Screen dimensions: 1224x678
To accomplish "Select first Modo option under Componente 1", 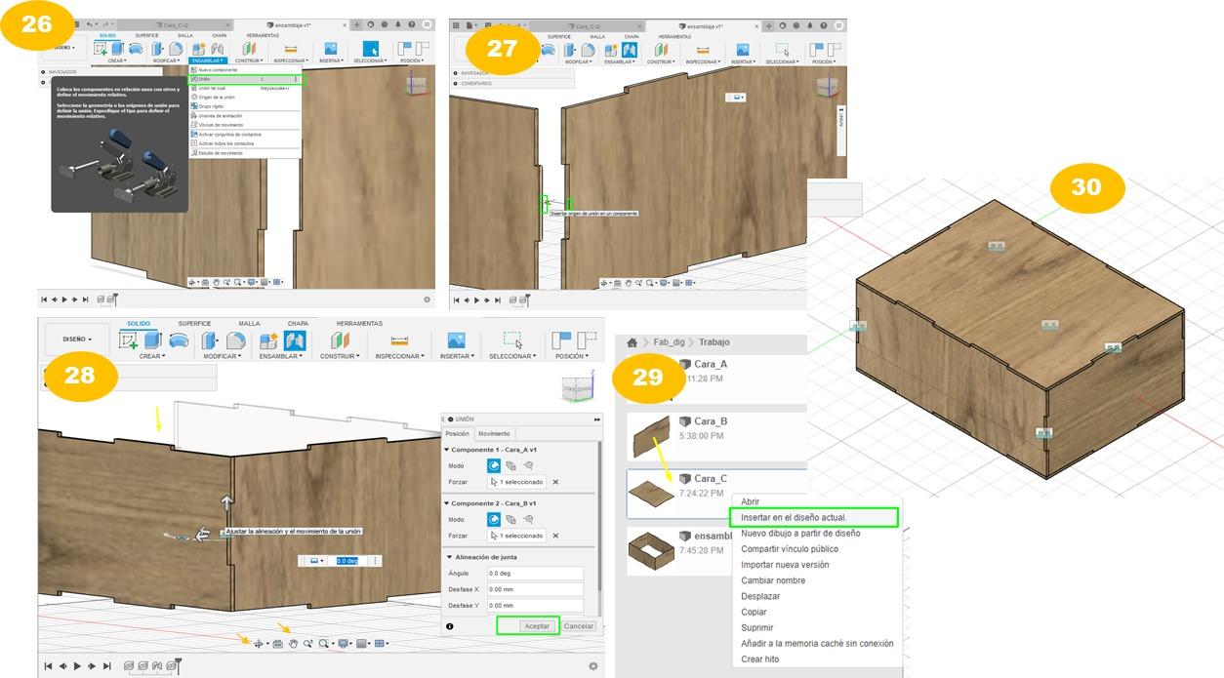I will [x=494, y=465].
